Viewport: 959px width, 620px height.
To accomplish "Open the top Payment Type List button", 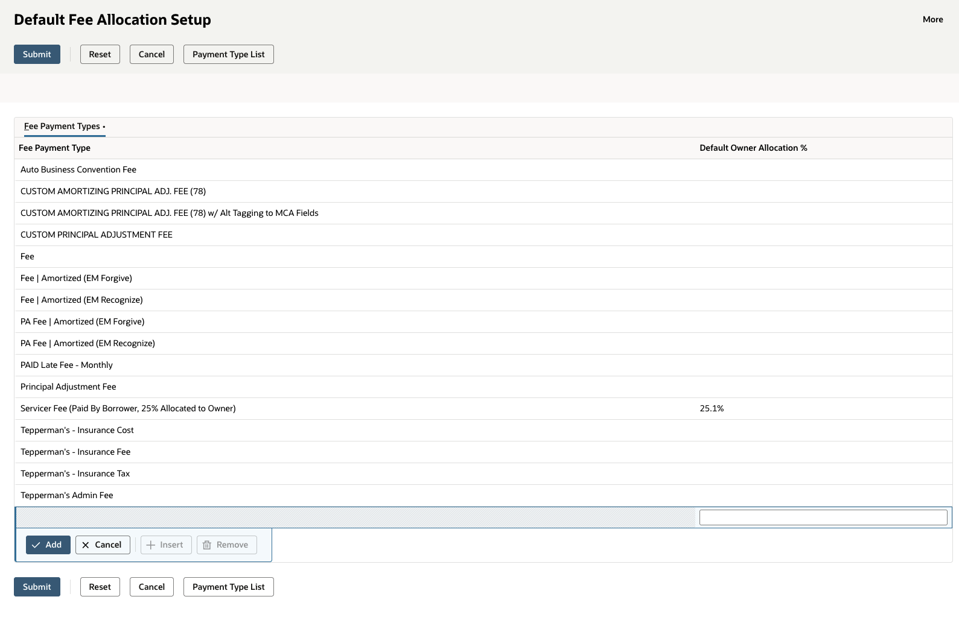I will pos(229,54).
